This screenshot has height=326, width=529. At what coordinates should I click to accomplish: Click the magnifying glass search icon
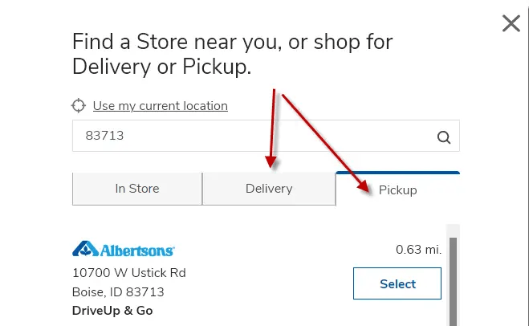pos(444,137)
